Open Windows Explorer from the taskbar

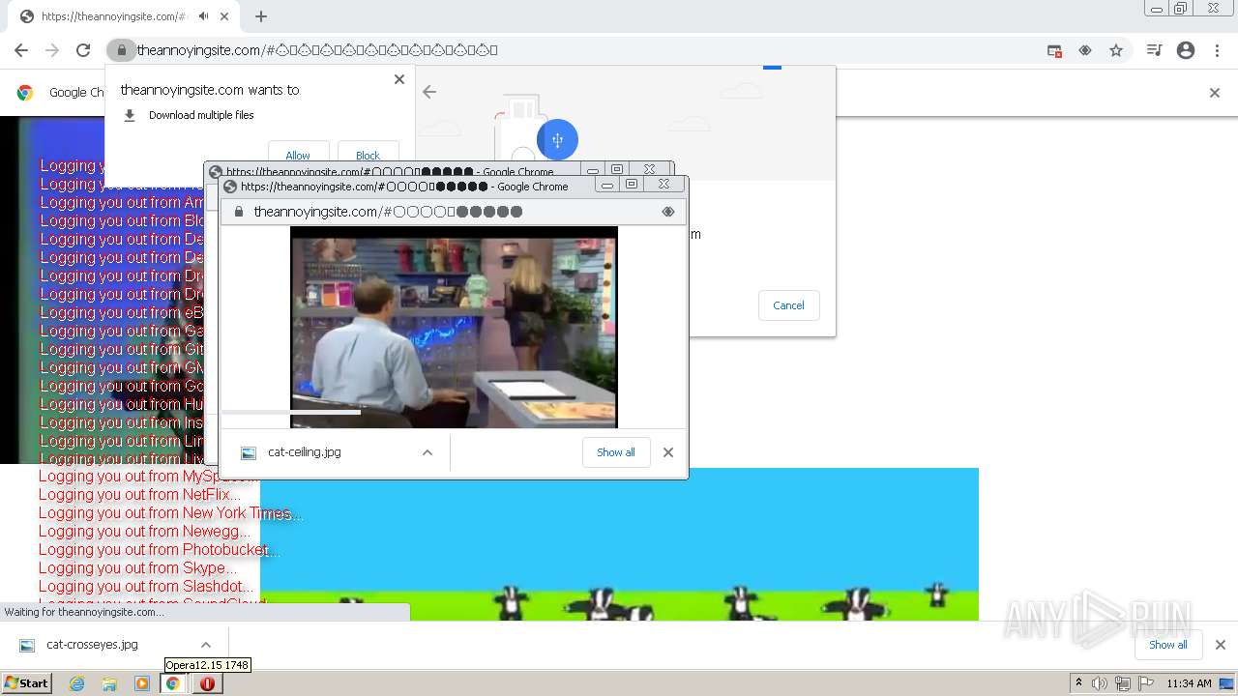click(109, 683)
